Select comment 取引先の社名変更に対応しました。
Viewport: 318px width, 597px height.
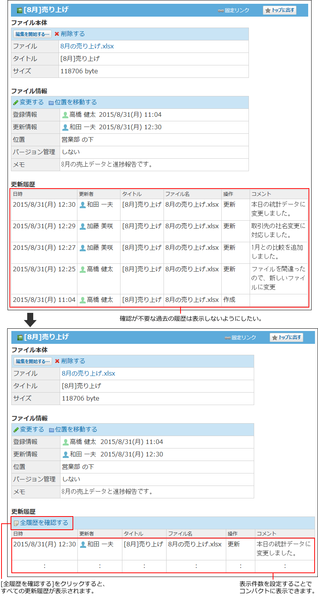coord(278,230)
